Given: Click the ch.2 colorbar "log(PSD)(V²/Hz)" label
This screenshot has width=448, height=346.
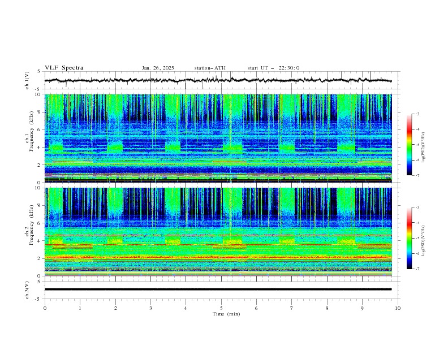Looking at the screenshot, I should (x=424, y=241).
